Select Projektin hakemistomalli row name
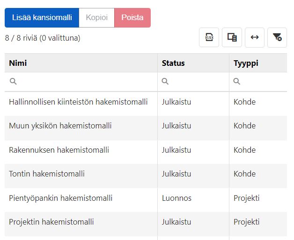Screen dimensions: 294x240 coord(51,222)
